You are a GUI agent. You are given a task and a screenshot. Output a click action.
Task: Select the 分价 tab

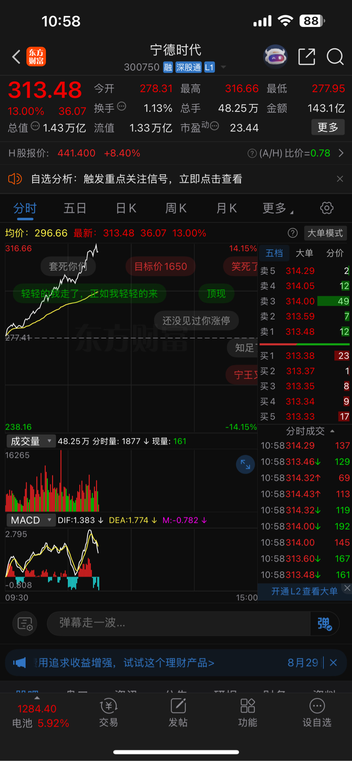point(335,253)
